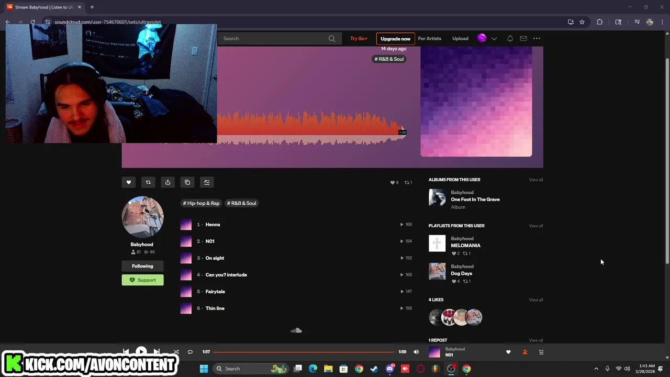The image size is (670, 377).
Task: Open the Next up queue in player
Action: 541,352
